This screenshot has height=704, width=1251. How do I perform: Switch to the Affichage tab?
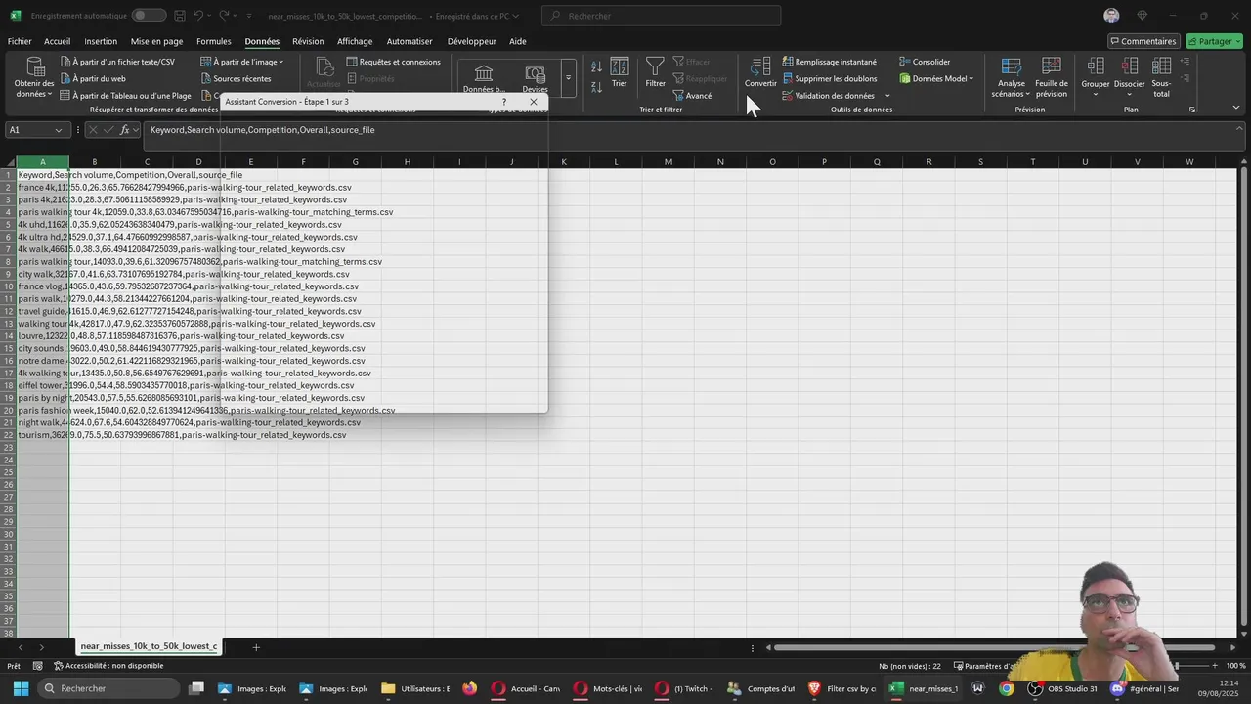355,41
